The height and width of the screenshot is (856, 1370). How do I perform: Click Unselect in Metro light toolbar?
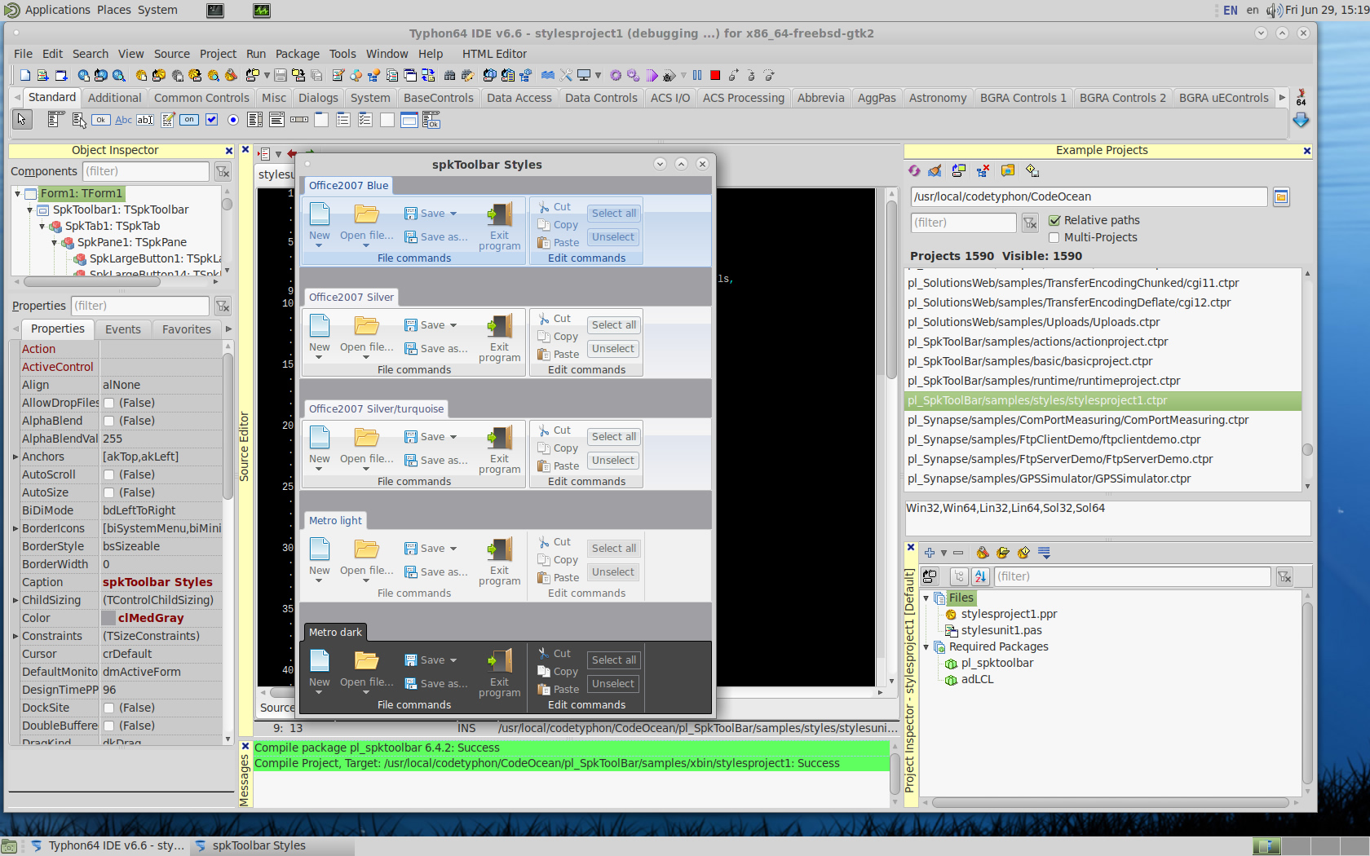(x=613, y=572)
